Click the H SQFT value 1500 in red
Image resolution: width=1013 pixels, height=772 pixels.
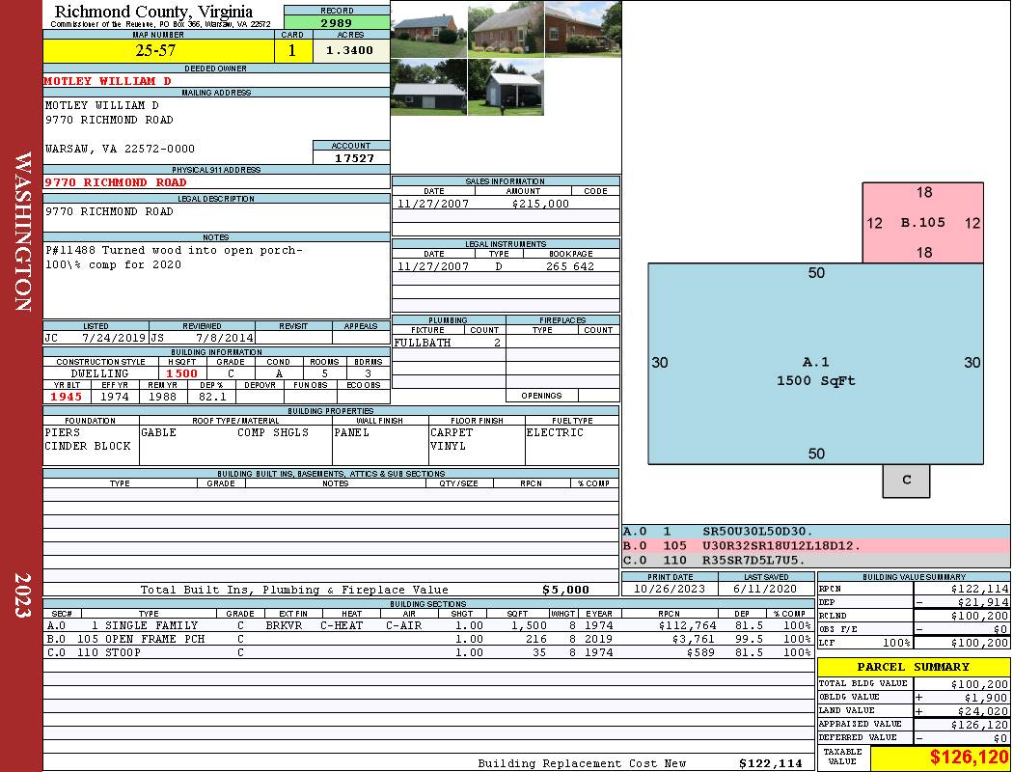[181, 373]
